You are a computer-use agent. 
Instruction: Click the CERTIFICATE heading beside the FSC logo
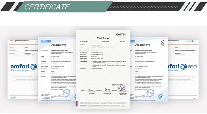point(143,45)
